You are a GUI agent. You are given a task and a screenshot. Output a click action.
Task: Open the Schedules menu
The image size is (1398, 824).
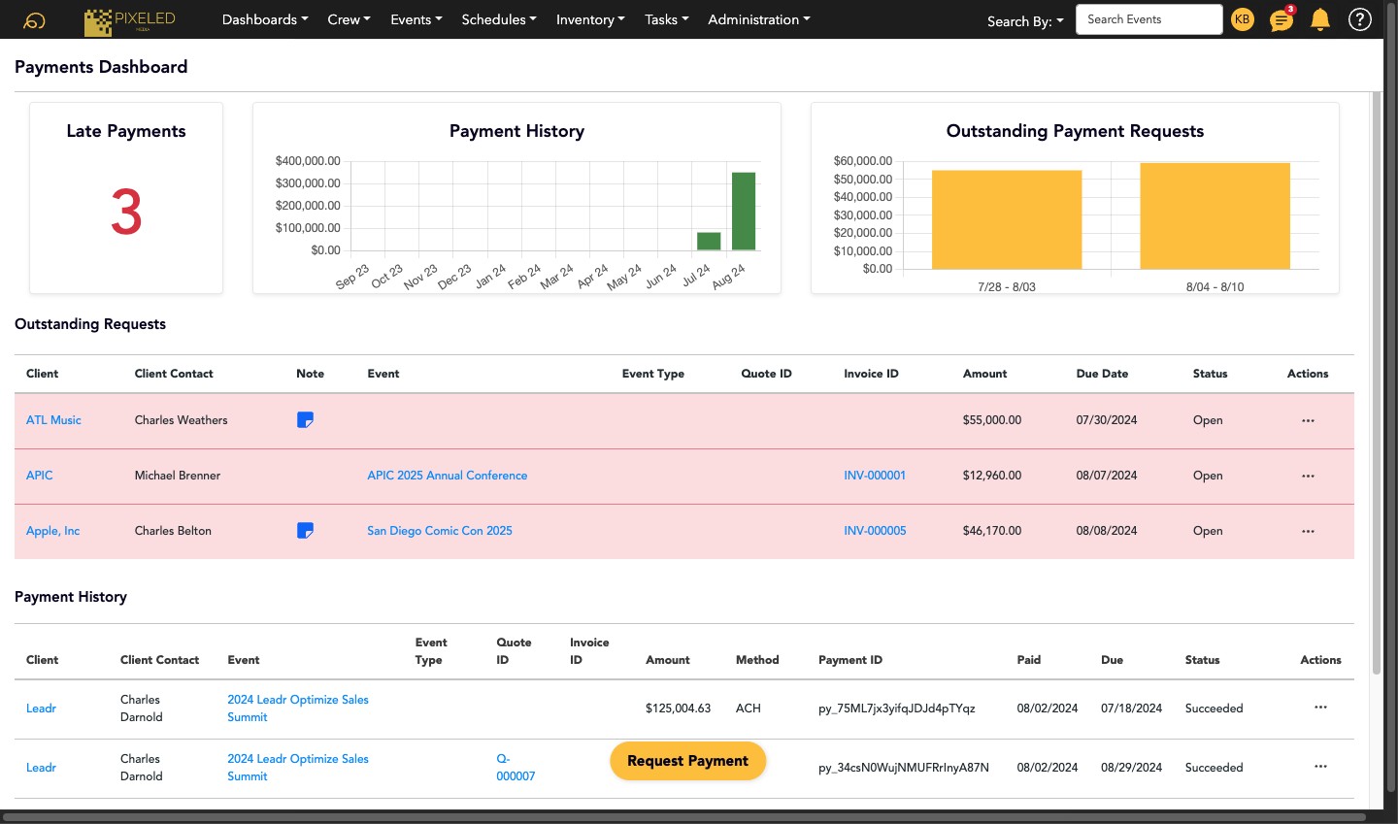point(498,19)
